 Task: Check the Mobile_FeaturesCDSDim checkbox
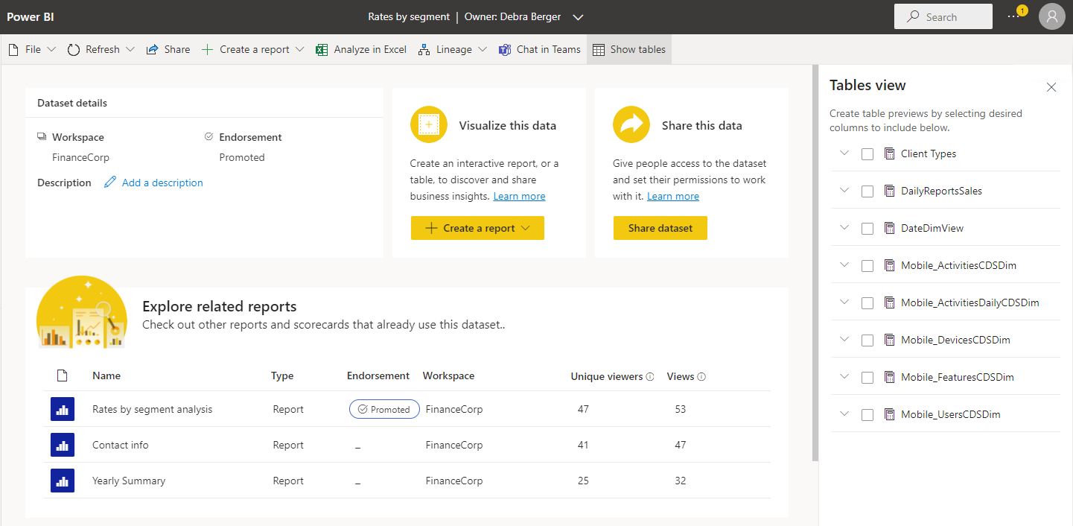867,378
